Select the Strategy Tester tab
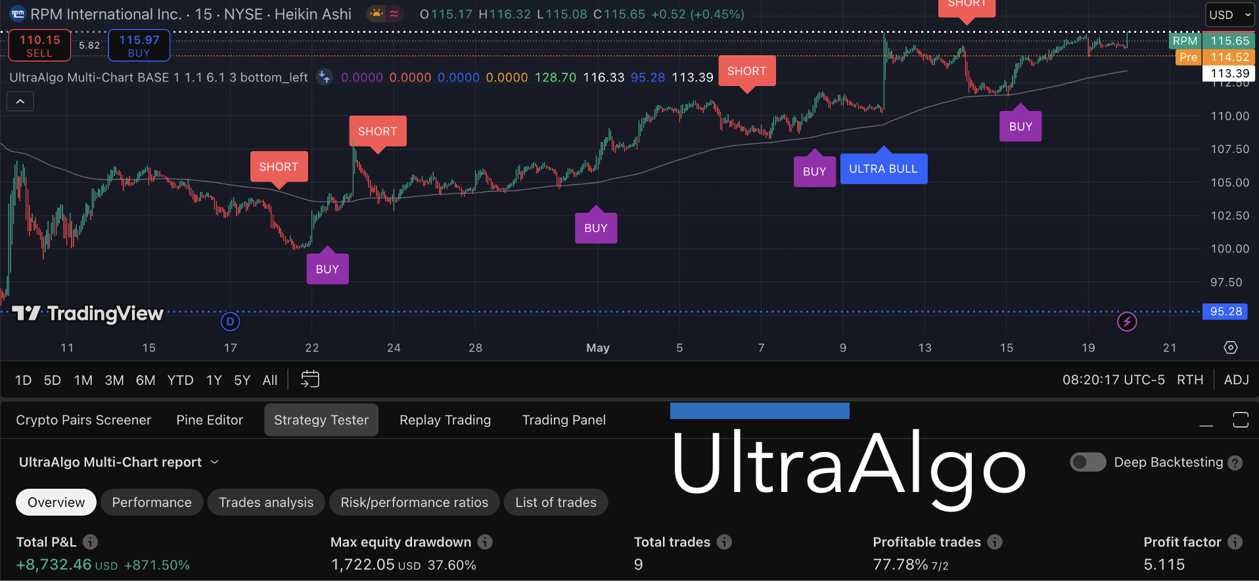 [321, 420]
